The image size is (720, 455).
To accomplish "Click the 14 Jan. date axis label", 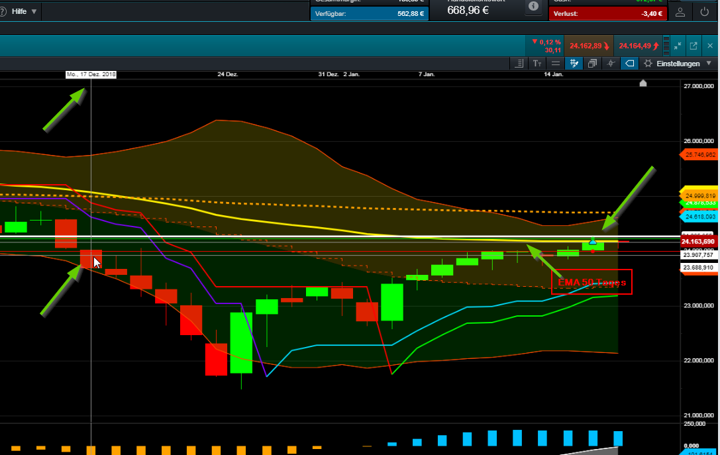I will pos(554,74).
